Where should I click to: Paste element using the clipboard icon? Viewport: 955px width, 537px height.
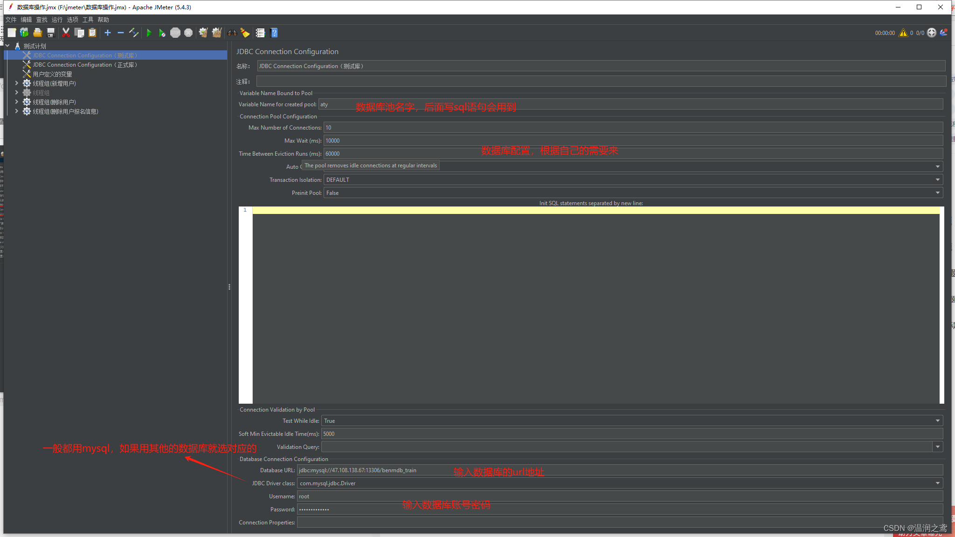92,33
